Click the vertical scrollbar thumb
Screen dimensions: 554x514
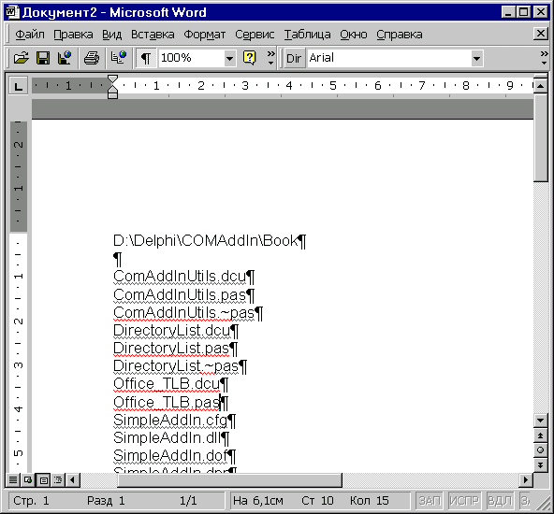[541, 137]
